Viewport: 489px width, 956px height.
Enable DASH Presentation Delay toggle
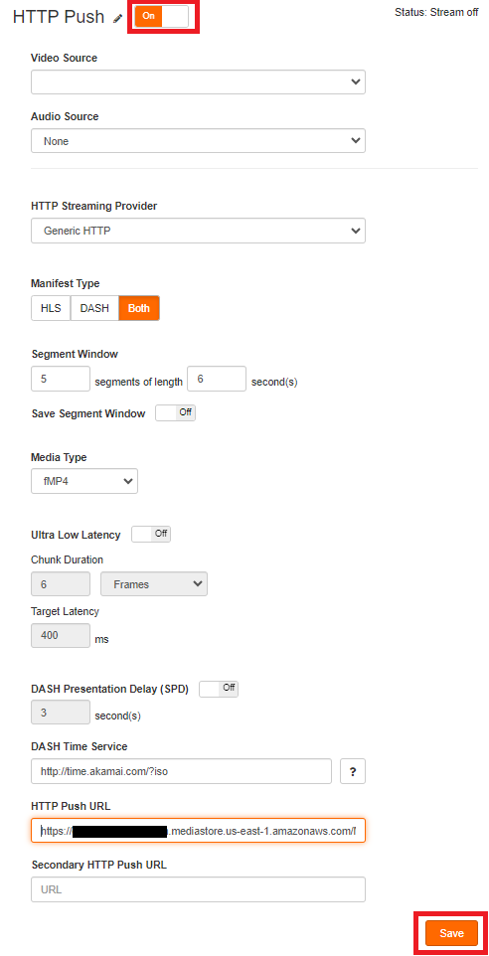coord(219,689)
